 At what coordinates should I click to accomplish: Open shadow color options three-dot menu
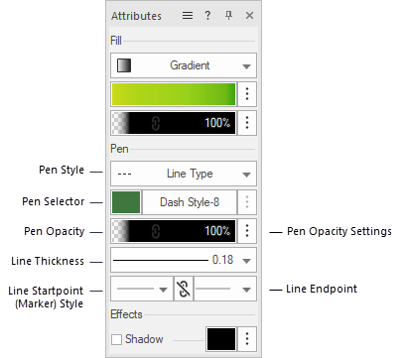tap(247, 339)
